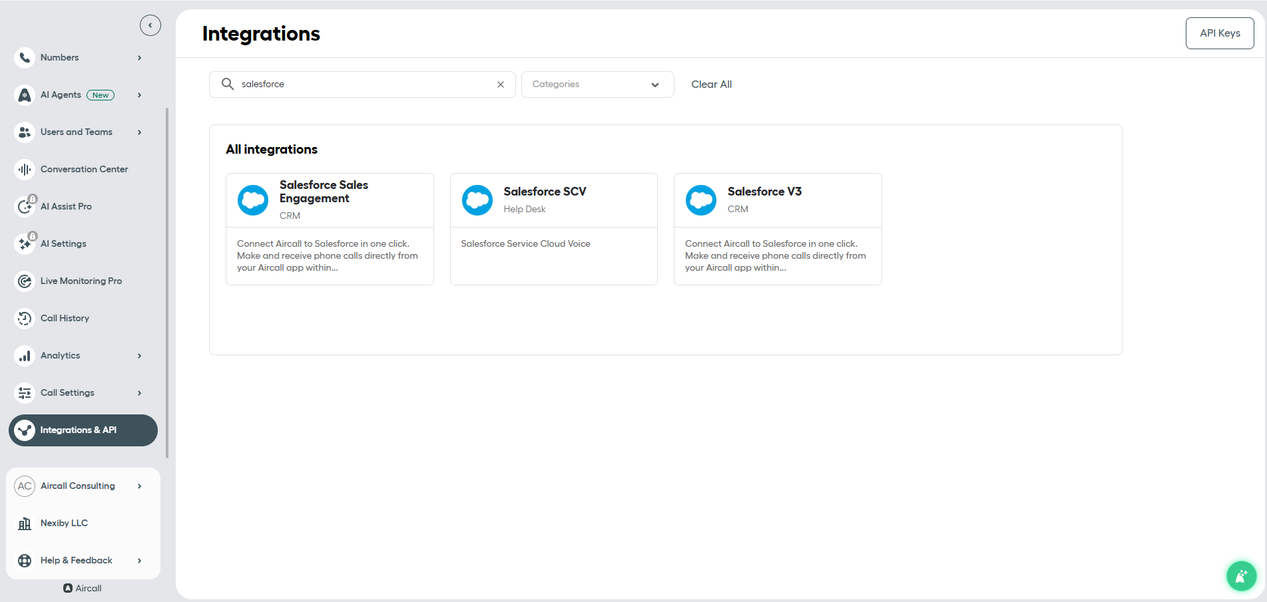Click the Salesforce Sales Engagement cloud logo
This screenshot has width=1267, height=602.
253,200
